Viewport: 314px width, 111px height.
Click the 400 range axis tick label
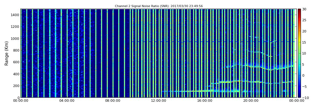coord(16,74)
